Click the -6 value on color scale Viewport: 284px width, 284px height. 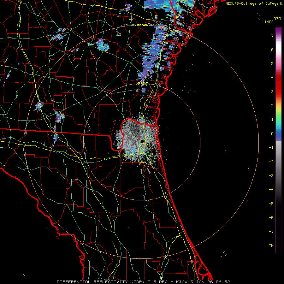click(271, 218)
